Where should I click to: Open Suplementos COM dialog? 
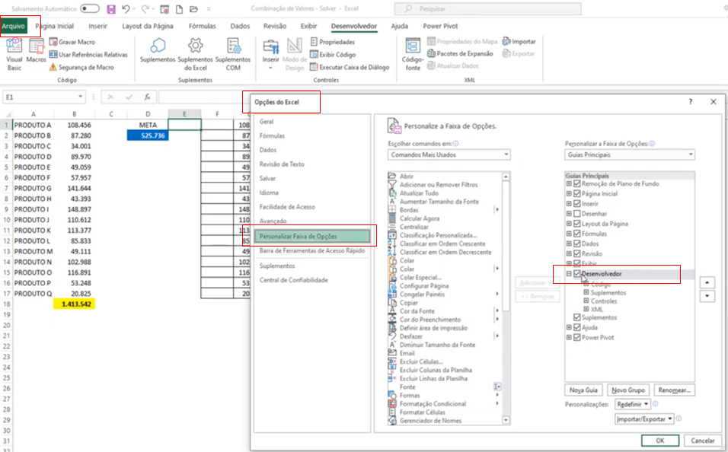point(232,54)
